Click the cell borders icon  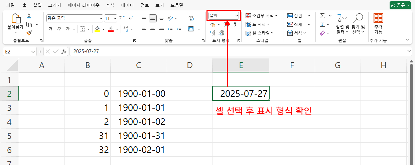click(x=83, y=29)
